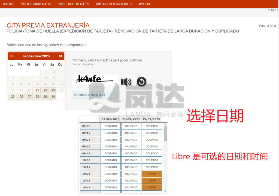Open the AYUDA help menu
279x196 pixels.
[144, 4]
